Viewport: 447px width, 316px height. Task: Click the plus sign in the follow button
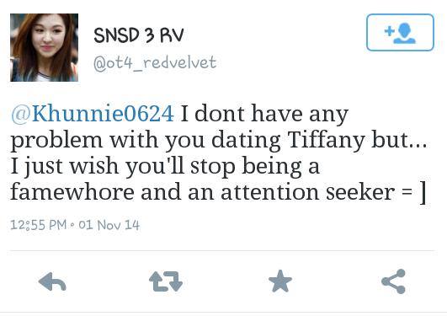point(389,31)
